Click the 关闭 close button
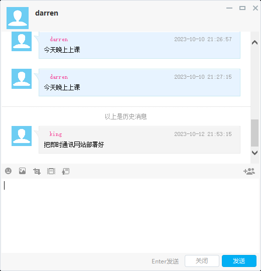Image resolution: width=261 pixels, height=271 pixels. pos(202,261)
